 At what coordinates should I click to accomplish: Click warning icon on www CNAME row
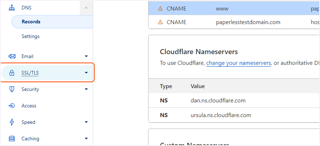point(160,9)
